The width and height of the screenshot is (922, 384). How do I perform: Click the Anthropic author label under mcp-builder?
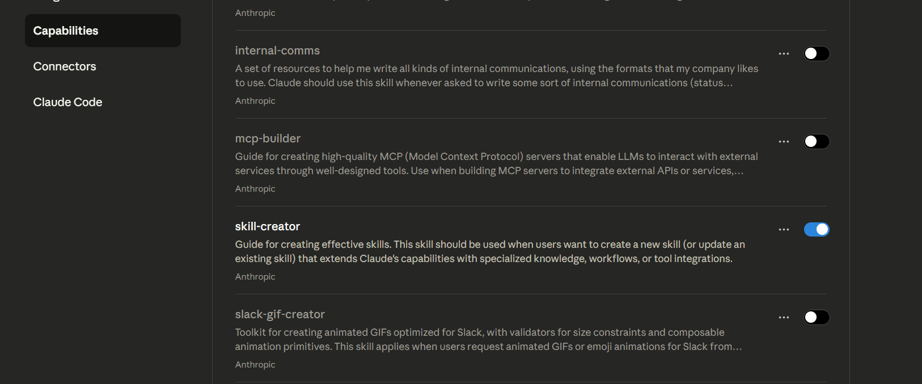255,189
